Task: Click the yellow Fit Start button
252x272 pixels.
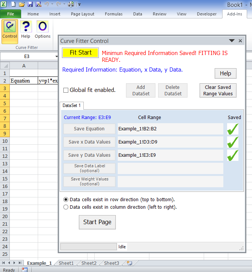Action: (80, 53)
